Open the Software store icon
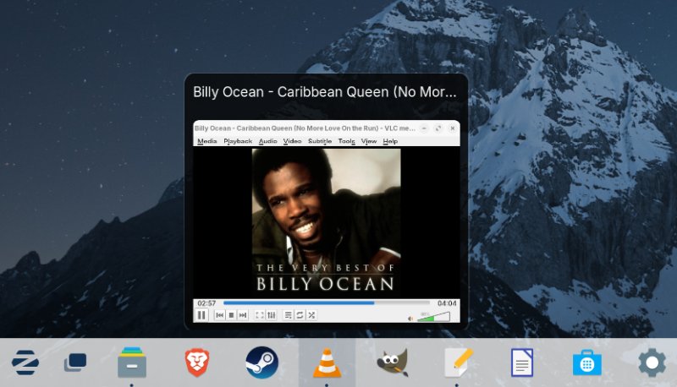Screen dimensions: 677x387 click(586, 363)
